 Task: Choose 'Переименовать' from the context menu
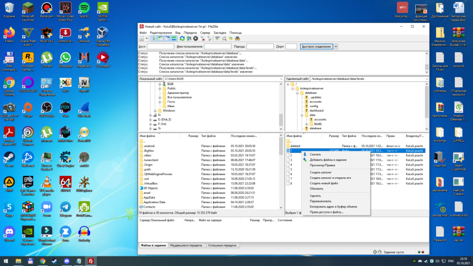coord(320,201)
